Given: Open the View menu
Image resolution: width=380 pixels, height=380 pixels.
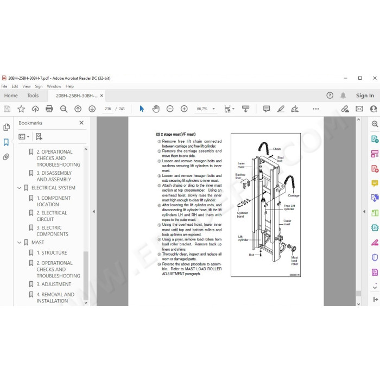Looking at the screenshot, I should point(27,86).
